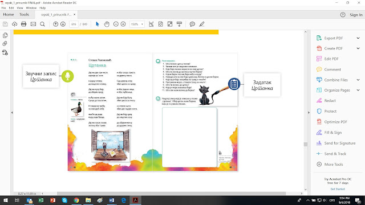Click the vertical scrollbar thumb
The image size is (365, 205).
(x=306, y=144)
